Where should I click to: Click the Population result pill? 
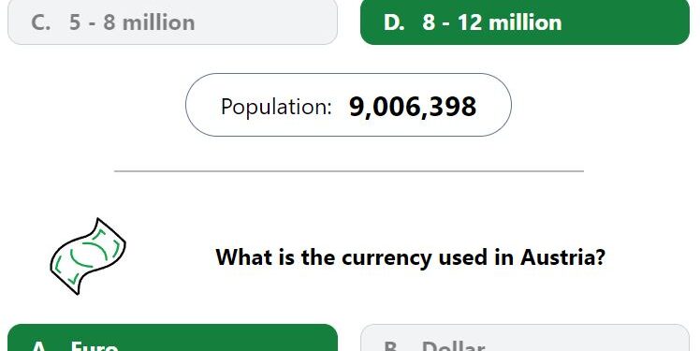[348, 105]
